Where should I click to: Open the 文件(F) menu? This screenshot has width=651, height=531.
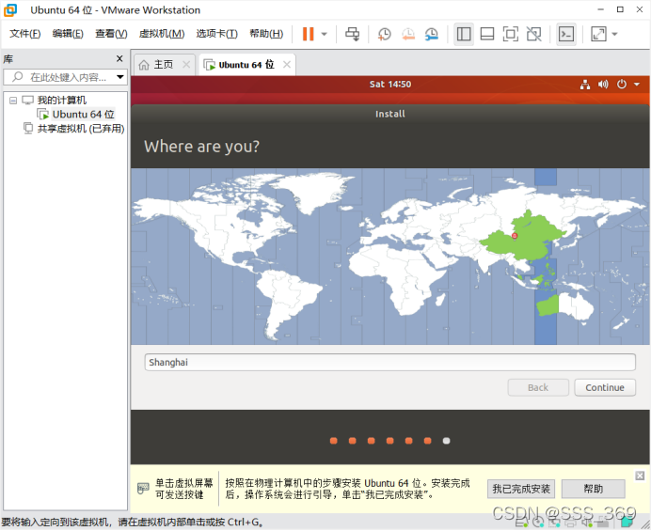pos(24,34)
